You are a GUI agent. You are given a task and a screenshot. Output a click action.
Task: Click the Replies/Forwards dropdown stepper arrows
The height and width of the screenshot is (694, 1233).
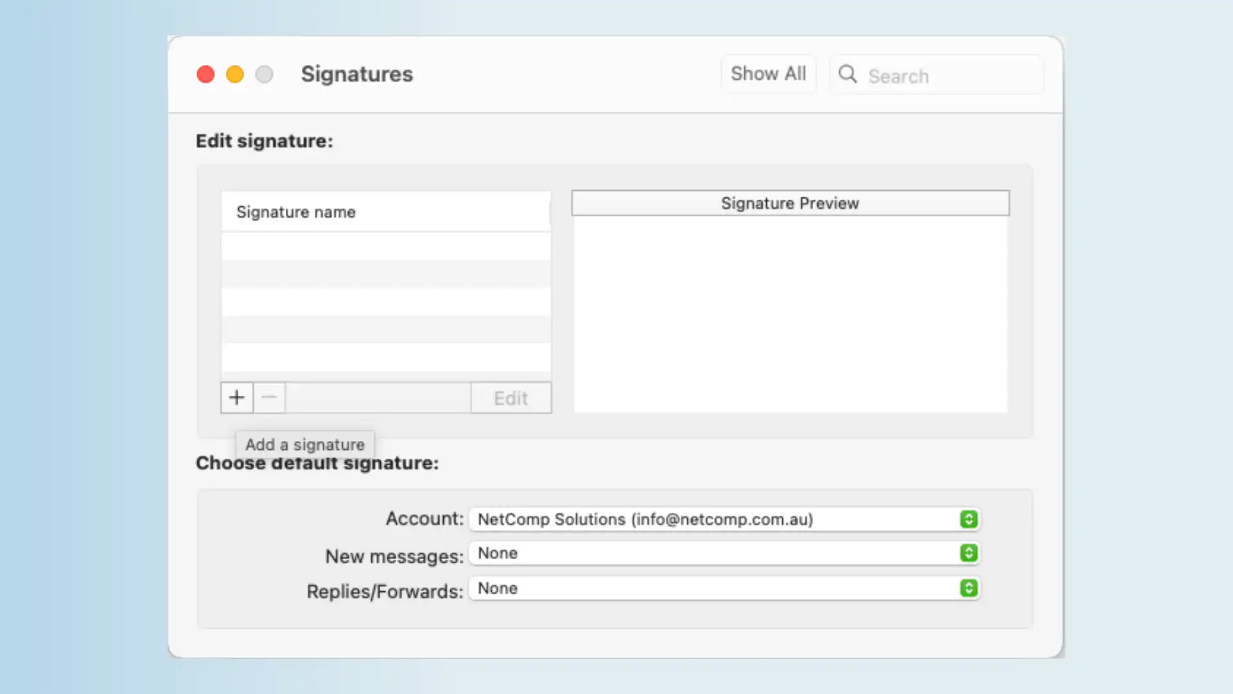[x=968, y=588]
